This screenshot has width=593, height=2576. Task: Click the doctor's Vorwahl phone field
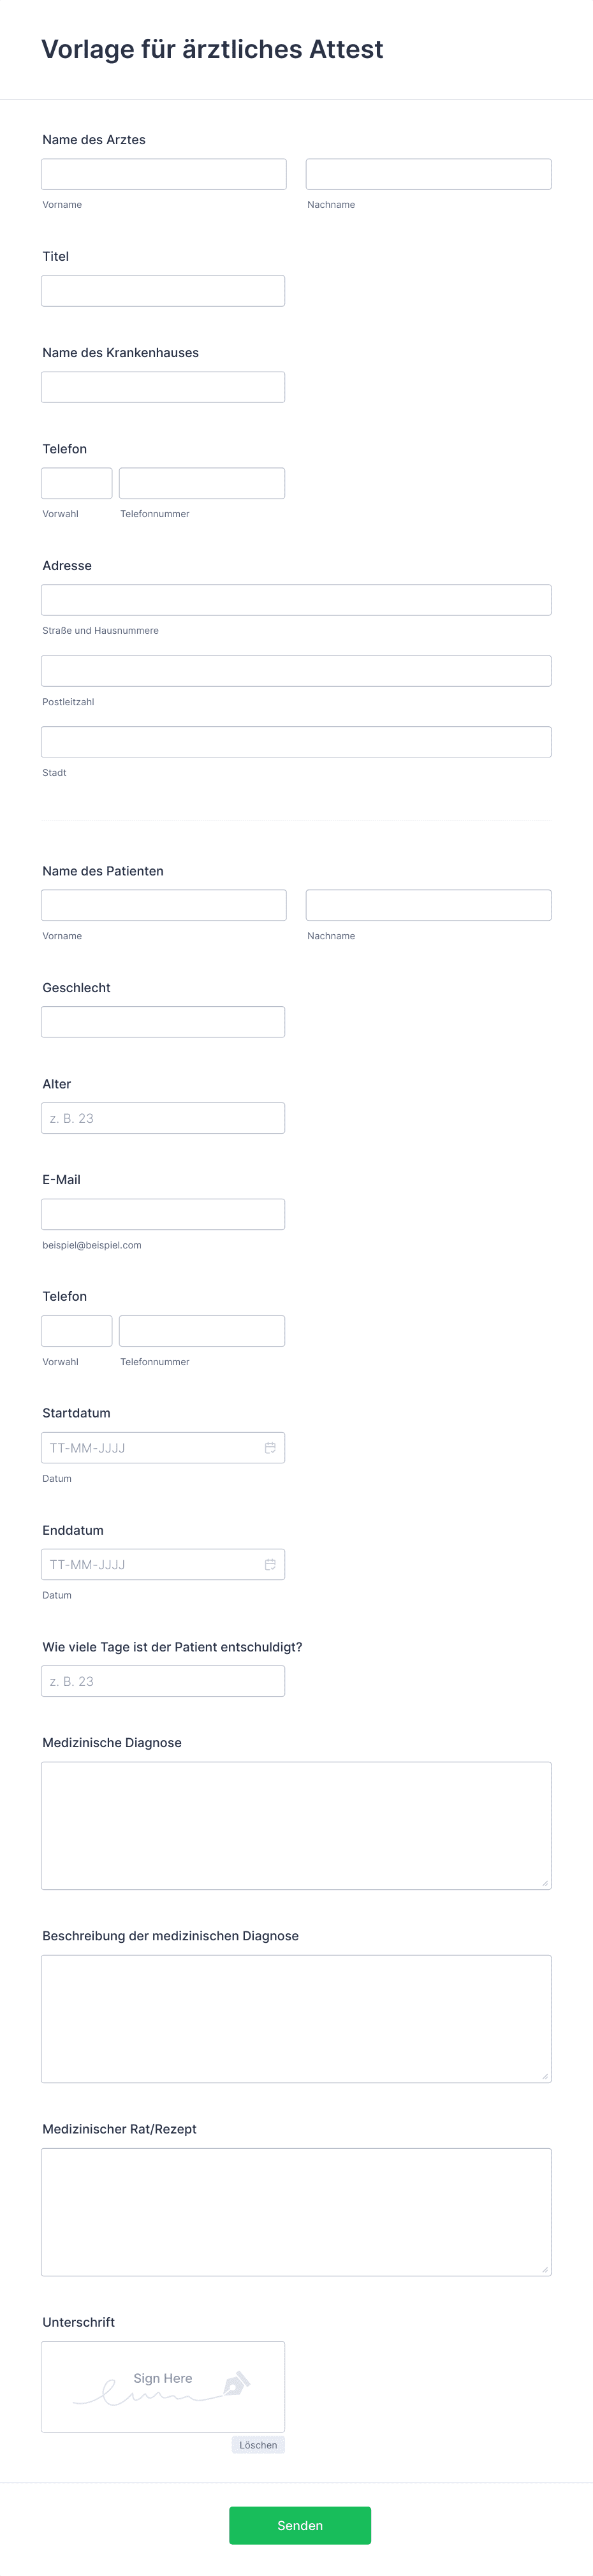click(x=77, y=483)
